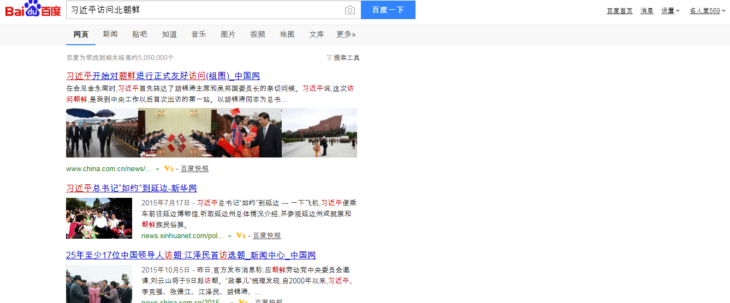Switch to the 知道 tab

point(169,34)
